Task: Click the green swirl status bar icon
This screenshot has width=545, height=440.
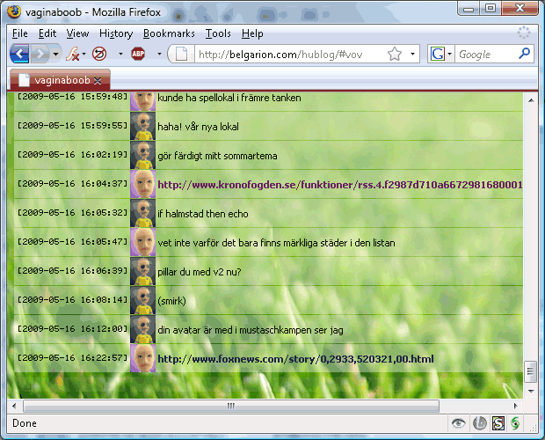Action: click(515, 423)
